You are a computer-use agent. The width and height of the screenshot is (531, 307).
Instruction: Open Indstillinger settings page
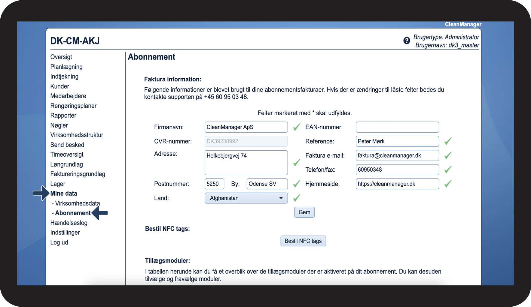pos(65,233)
